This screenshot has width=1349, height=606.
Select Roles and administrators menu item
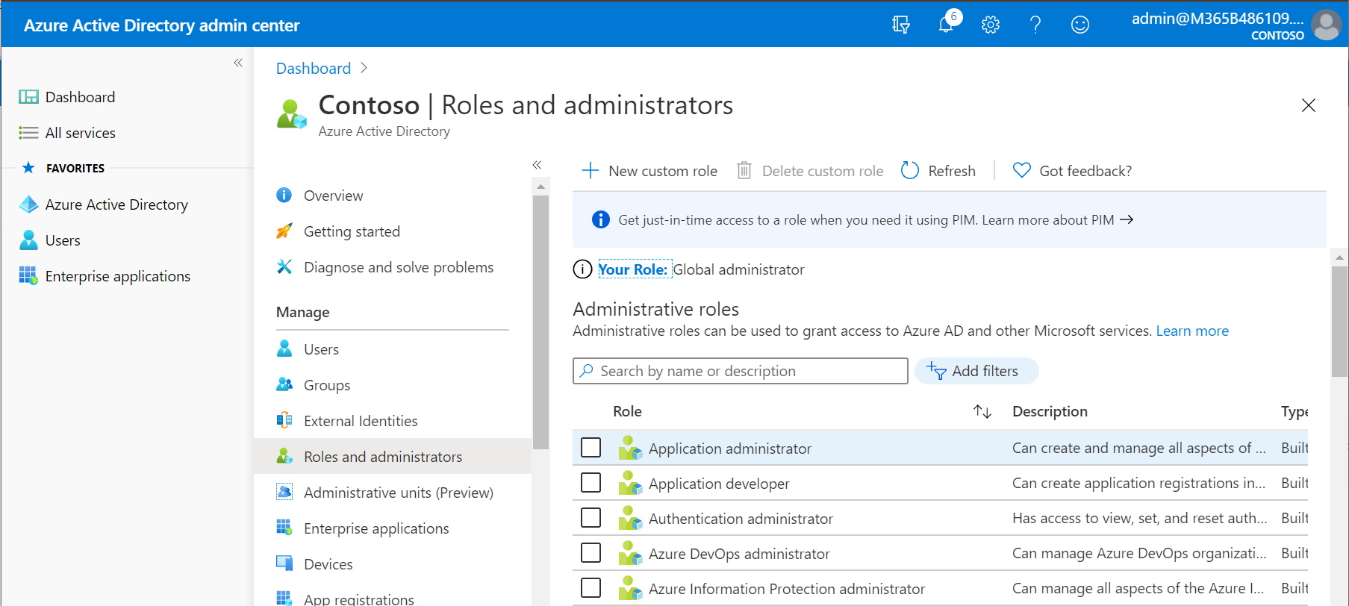point(393,457)
